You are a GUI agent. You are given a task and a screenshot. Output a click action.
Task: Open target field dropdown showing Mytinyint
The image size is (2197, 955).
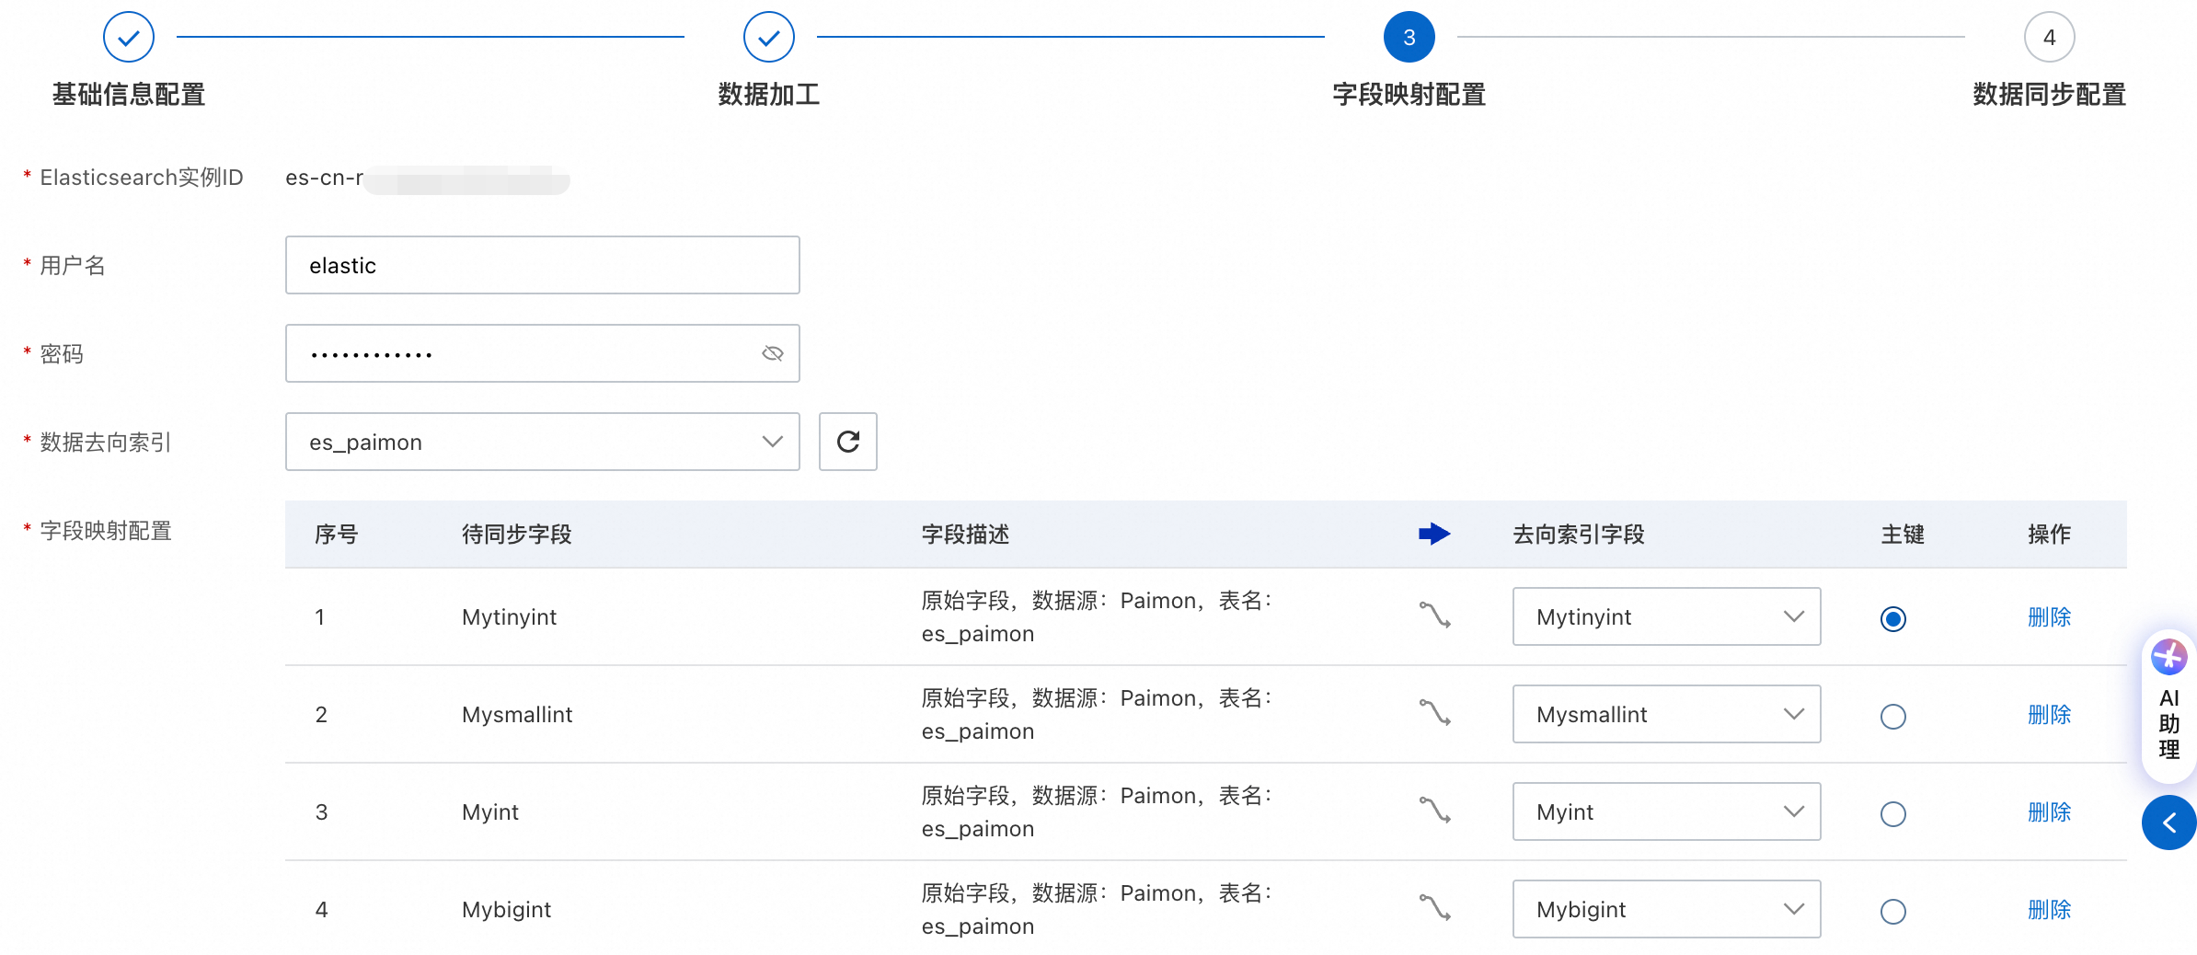click(x=1667, y=616)
